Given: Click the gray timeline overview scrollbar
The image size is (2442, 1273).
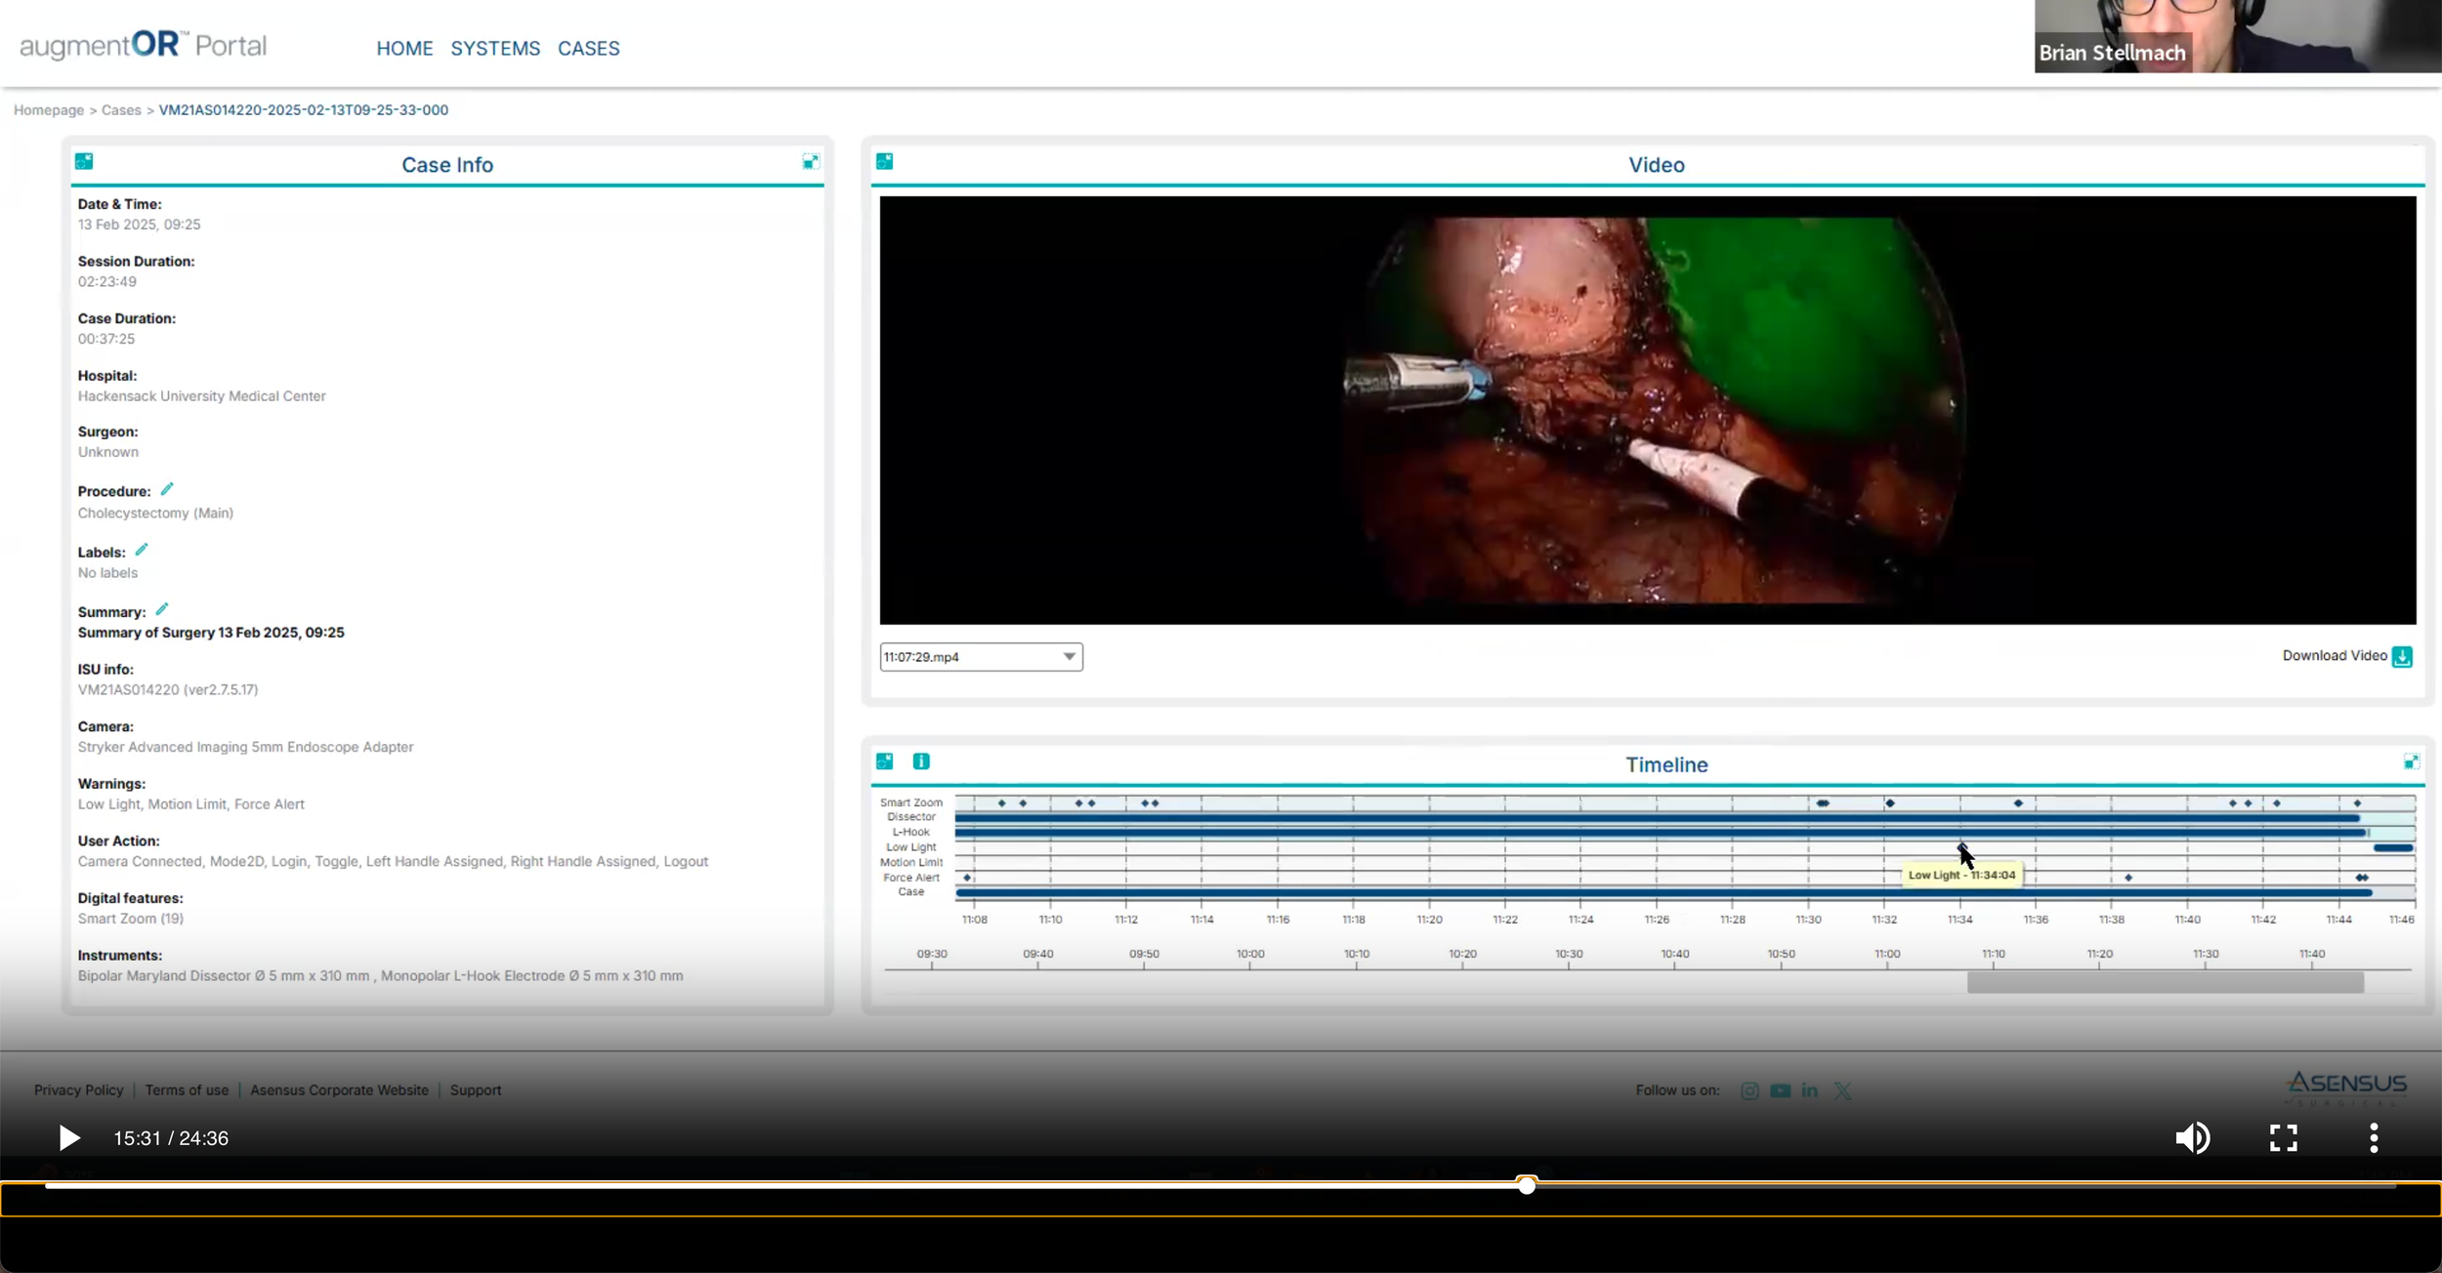Looking at the screenshot, I should click(x=2165, y=982).
